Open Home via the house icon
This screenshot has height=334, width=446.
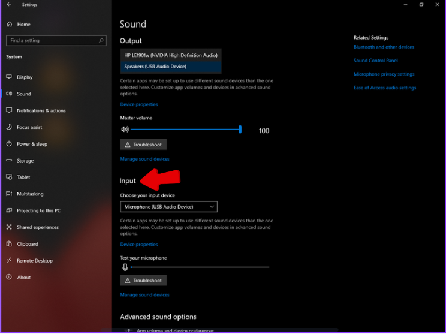10,25
